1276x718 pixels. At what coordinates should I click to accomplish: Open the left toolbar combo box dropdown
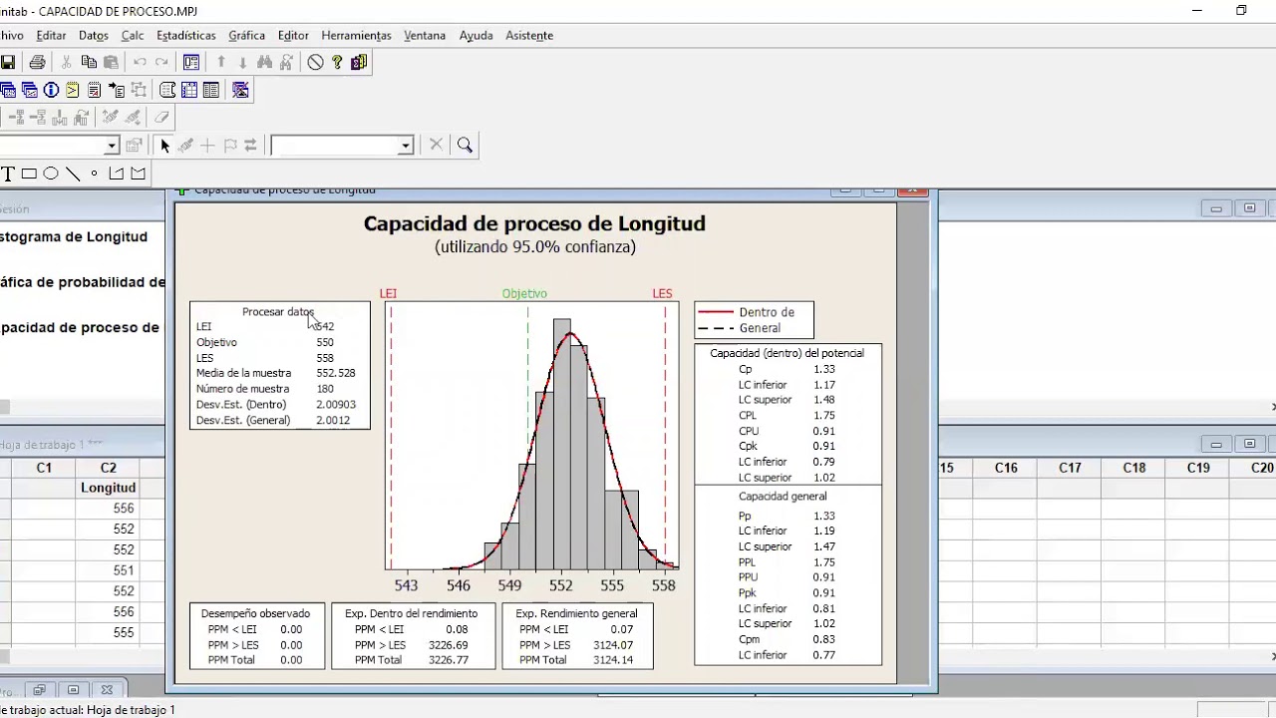112,146
